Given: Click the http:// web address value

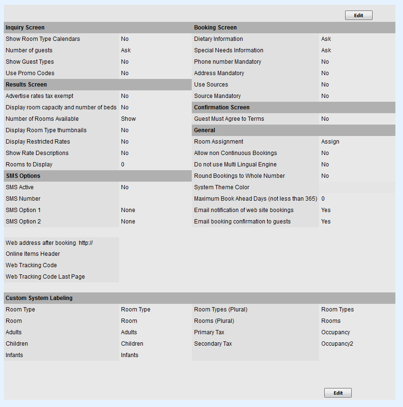Looking at the screenshot, I should click(x=86, y=243).
